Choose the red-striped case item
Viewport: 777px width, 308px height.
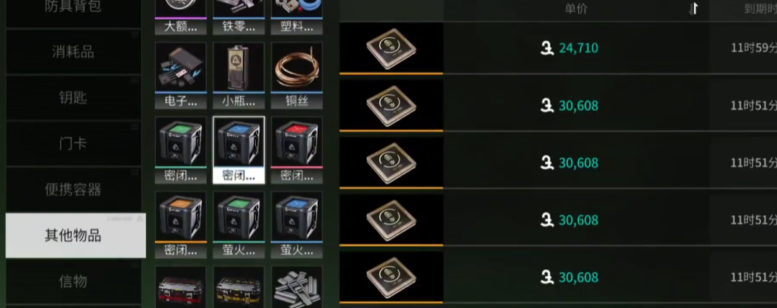coord(180,286)
